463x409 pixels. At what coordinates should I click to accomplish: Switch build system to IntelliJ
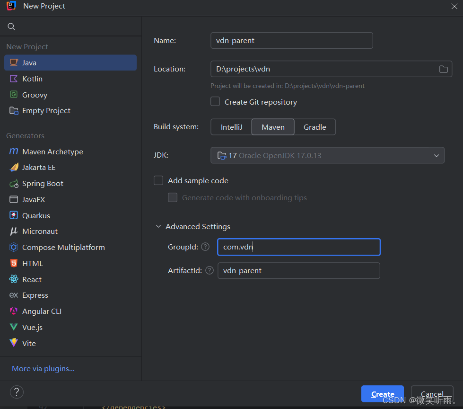[231, 127]
